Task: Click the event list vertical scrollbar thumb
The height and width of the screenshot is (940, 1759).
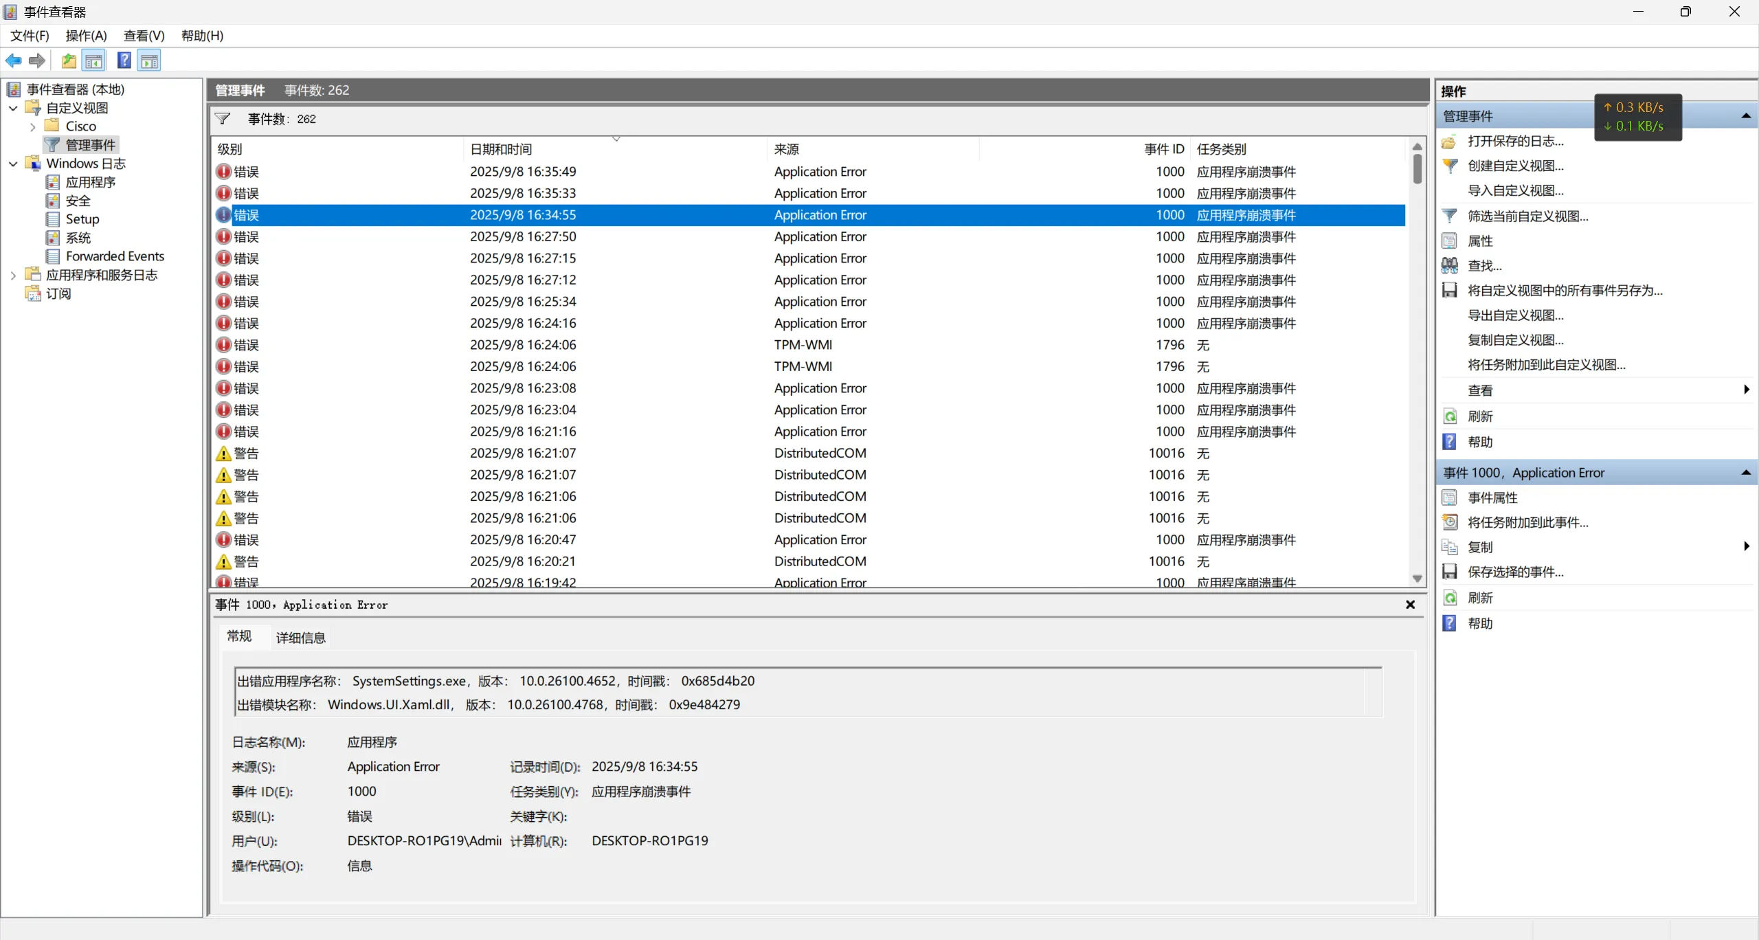Action: (1417, 168)
